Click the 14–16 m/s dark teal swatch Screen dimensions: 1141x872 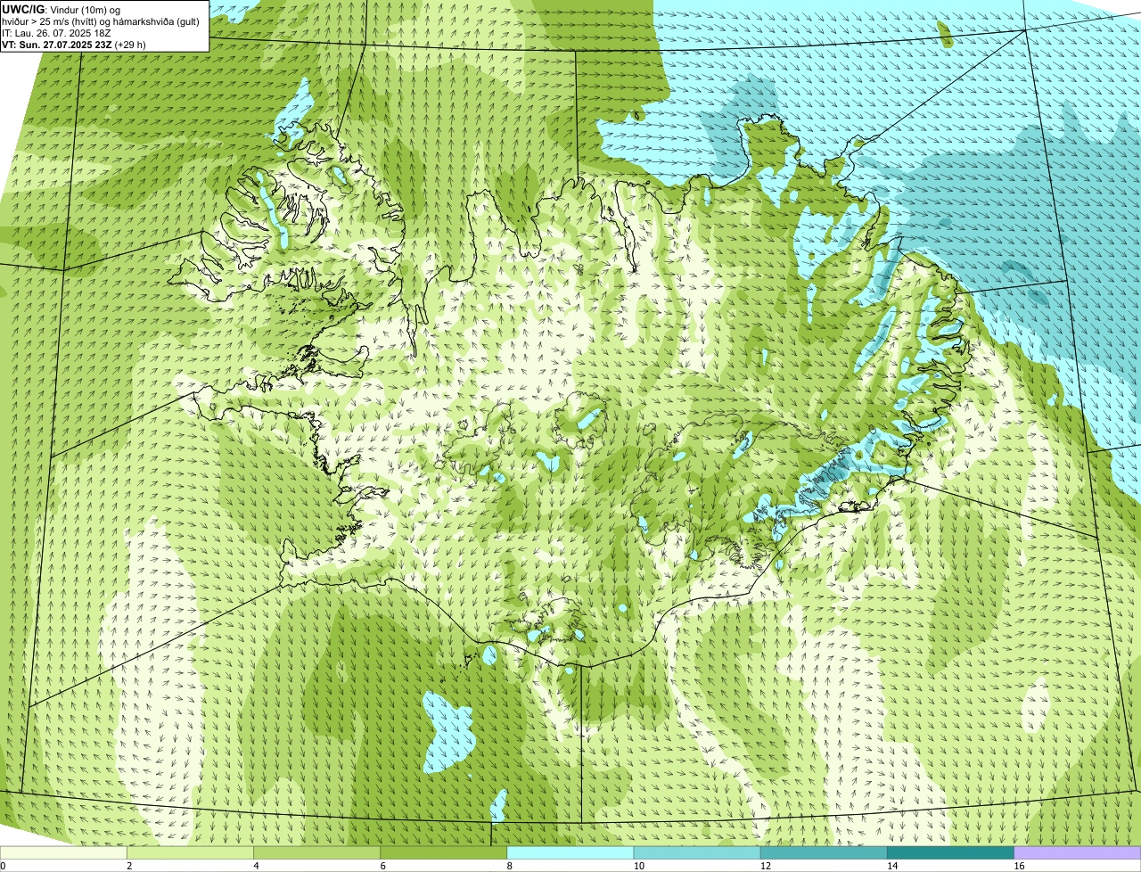pyautogui.click(x=951, y=852)
